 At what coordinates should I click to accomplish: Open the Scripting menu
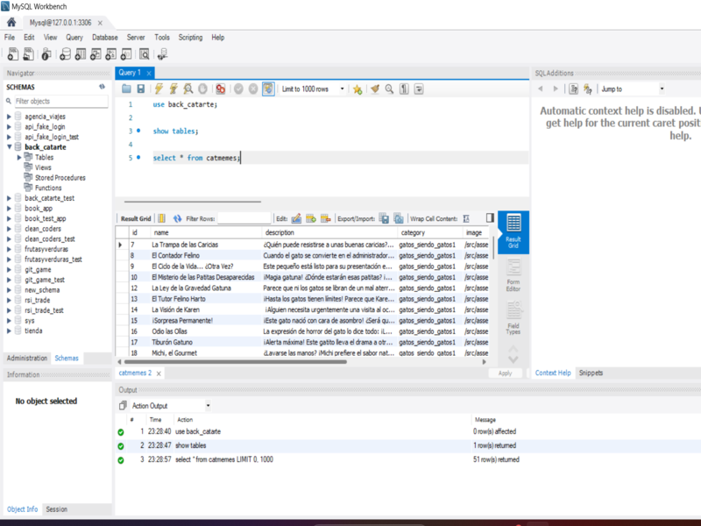click(x=190, y=38)
